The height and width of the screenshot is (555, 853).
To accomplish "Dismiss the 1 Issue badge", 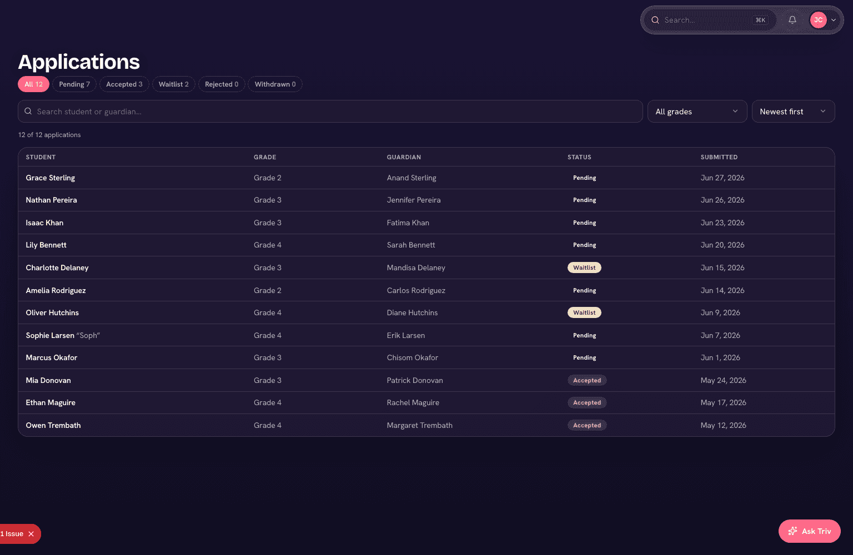I will coord(31,534).
